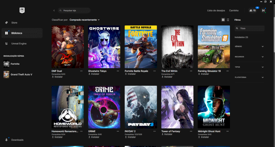The width and height of the screenshot is (275, 147).
Task: Open more options for Midnight Ghost Hunt
Action: [228, 131]
